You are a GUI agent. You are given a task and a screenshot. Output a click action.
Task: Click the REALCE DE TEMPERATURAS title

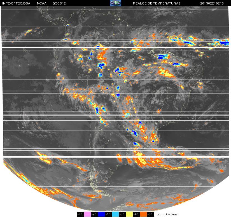[157, 3]
